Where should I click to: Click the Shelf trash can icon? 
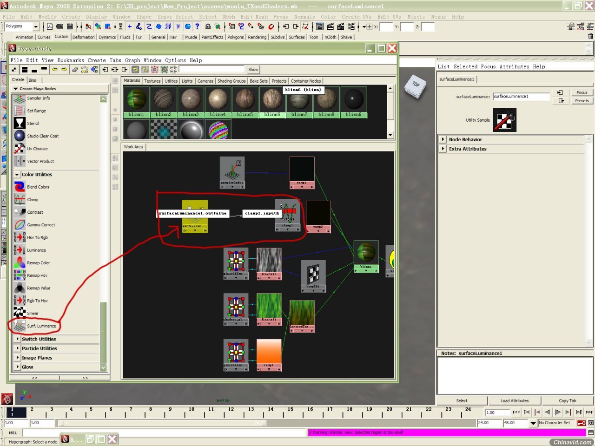591,36
